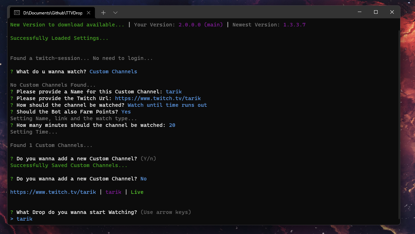This screenshot has height=234, width=415.
Task: Click 'Successfully Saved Custom Channels...' line
Action: (69, 166)
